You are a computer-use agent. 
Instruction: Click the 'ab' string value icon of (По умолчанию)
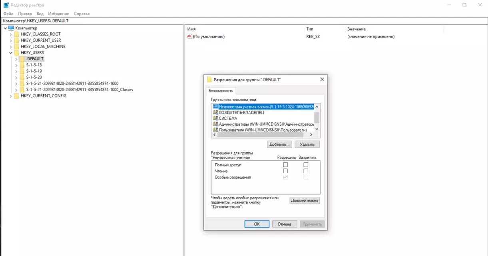tap(189, 36)
